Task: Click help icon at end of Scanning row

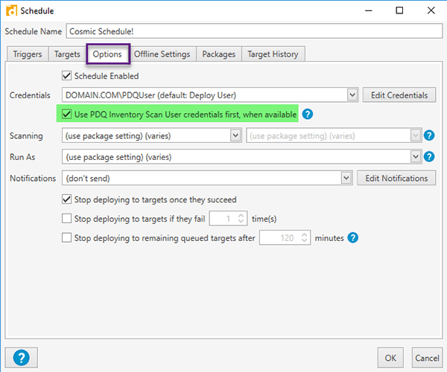Action: tap(429, 135)
